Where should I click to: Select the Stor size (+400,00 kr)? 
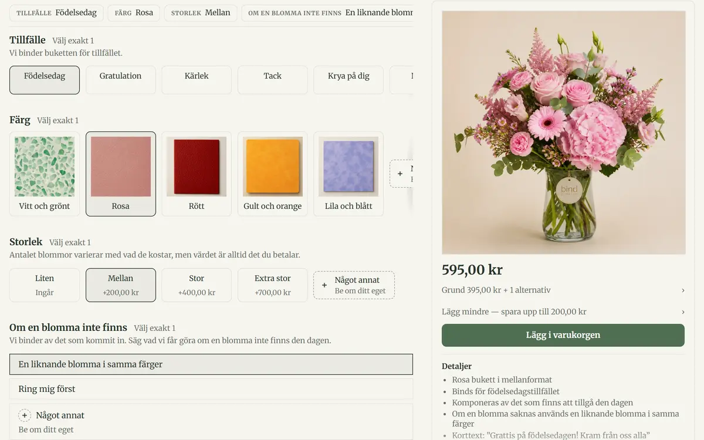click(197, 285)
